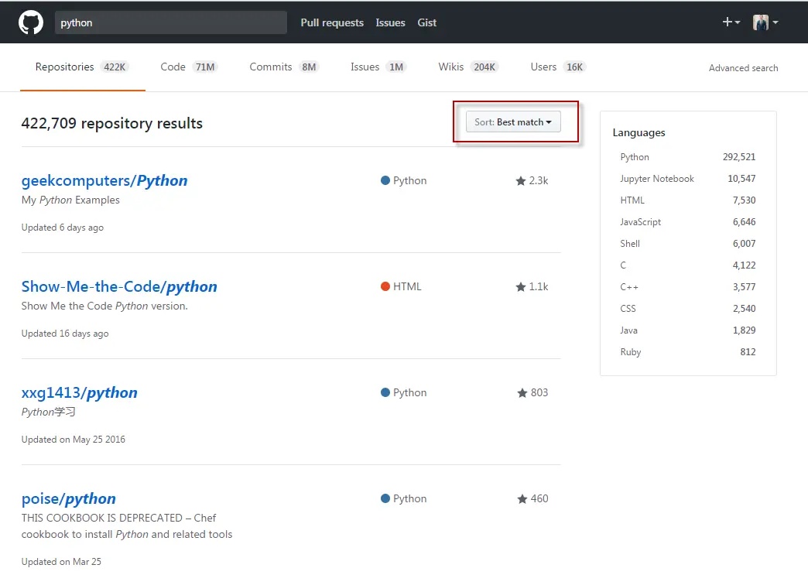Filter by Jupyter Notebook language
The height and width of the screenshot is (575, 808).
[688, 179]
